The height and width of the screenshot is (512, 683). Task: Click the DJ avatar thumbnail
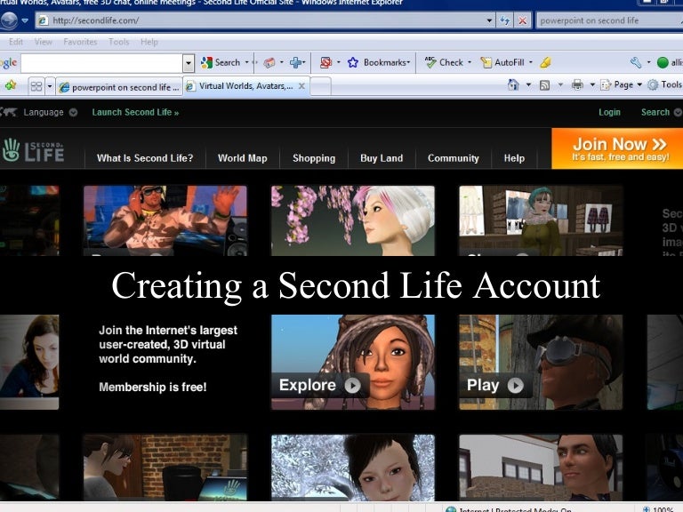pyautogui.click(x=165, y=220)
